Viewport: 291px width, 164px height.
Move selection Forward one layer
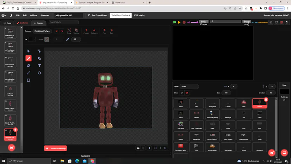[86, 31]
